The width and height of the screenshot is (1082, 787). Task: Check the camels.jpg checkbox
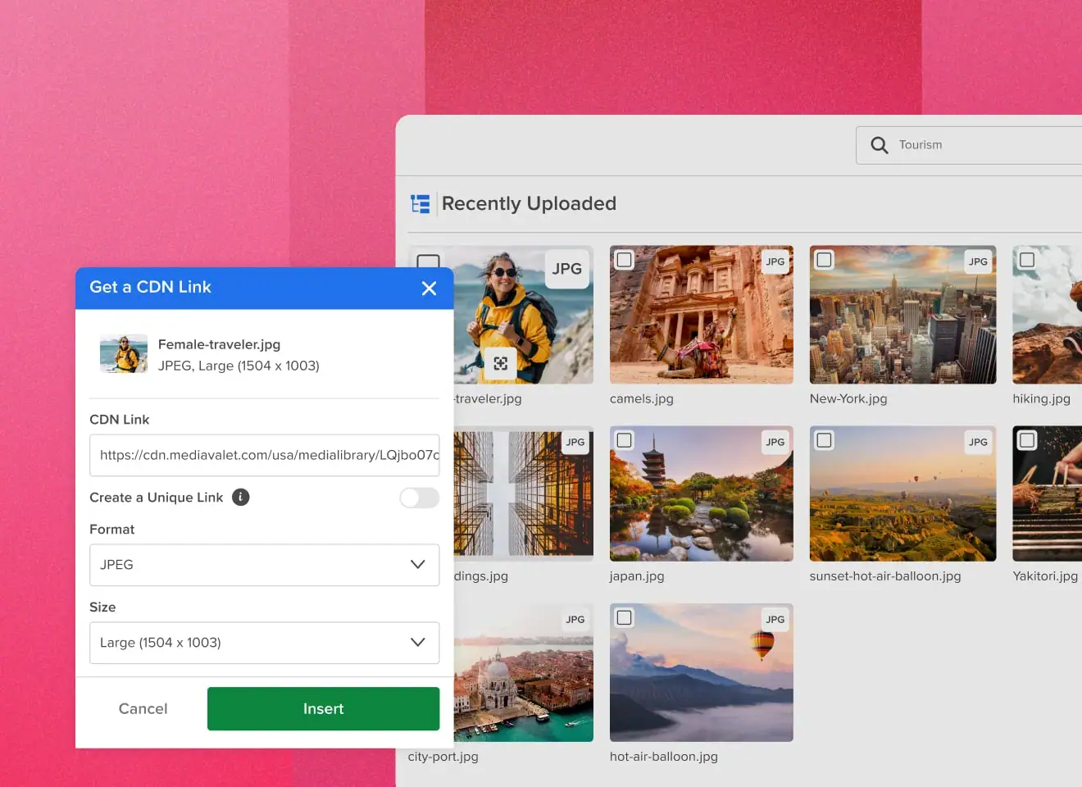(x=625, y=260)
